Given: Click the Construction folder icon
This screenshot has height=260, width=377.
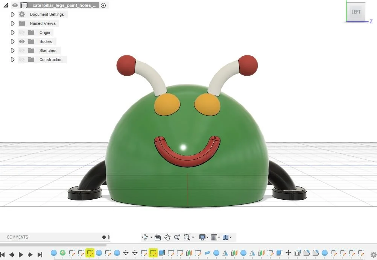Looking at the screenshot, I should pos(31,60).
